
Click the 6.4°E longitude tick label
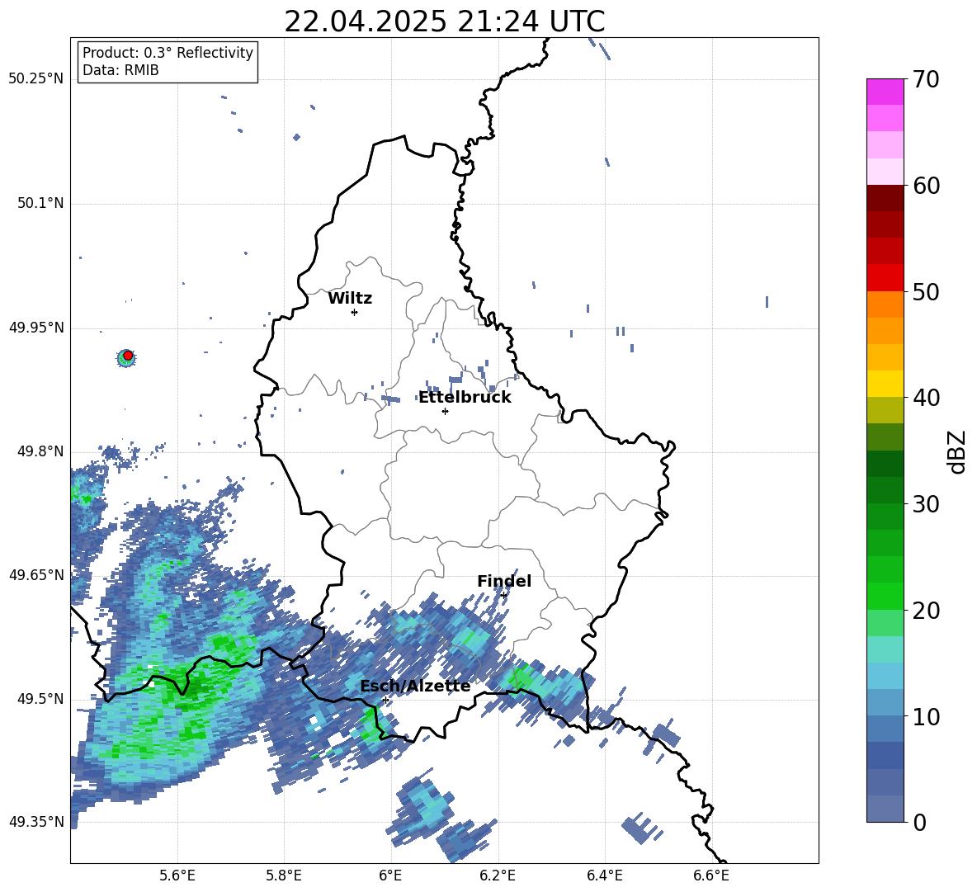coord(604,875)
